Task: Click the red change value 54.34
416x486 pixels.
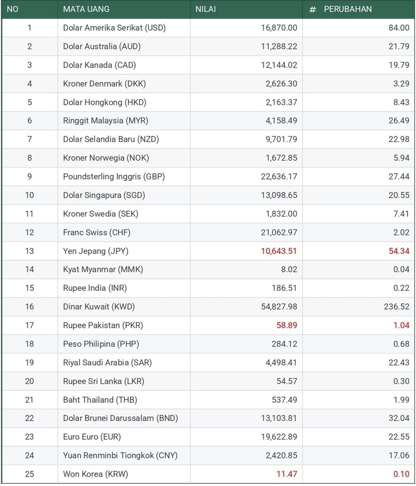Action: point(398,251)
